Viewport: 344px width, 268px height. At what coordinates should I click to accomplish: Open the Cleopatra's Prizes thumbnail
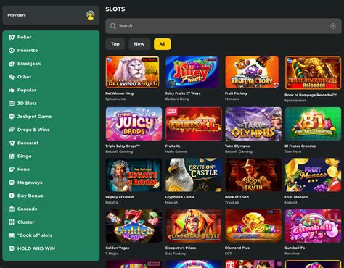pyautogui.click(x=194, y=226)
